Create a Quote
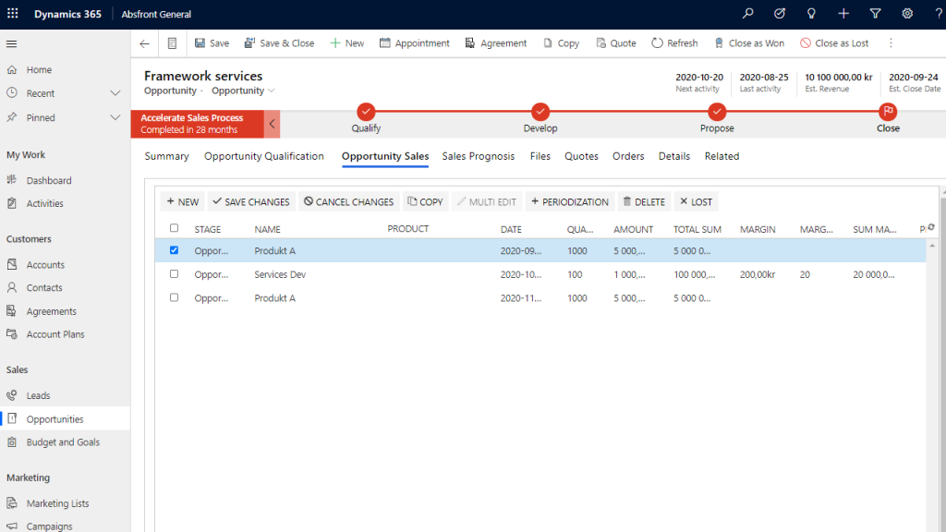The height and width of the screenshot is (532, 946). 616,43
